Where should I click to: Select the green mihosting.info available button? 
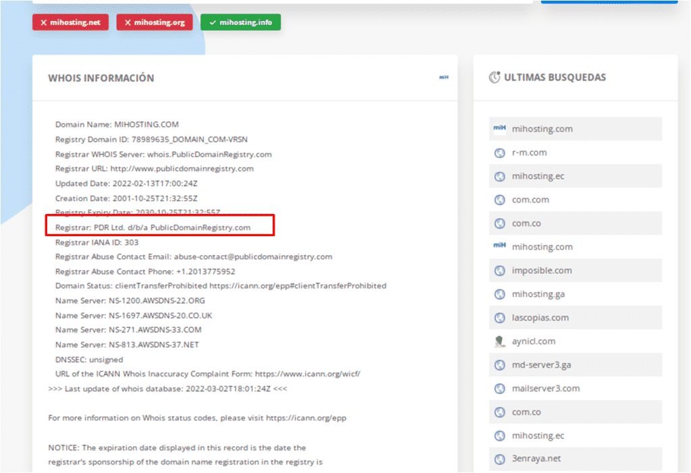241,22
